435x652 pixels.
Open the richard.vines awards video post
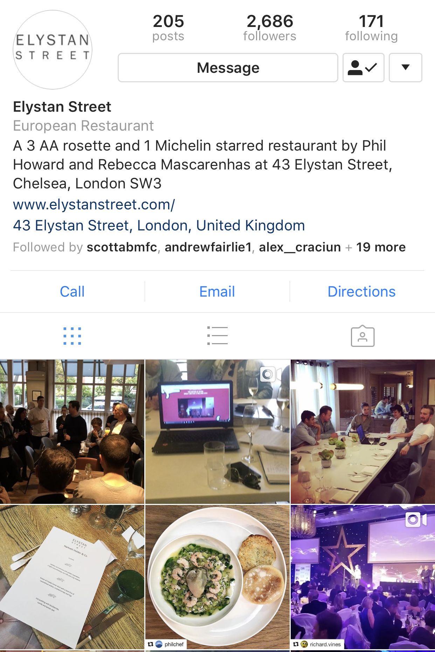tap(363, 577)
